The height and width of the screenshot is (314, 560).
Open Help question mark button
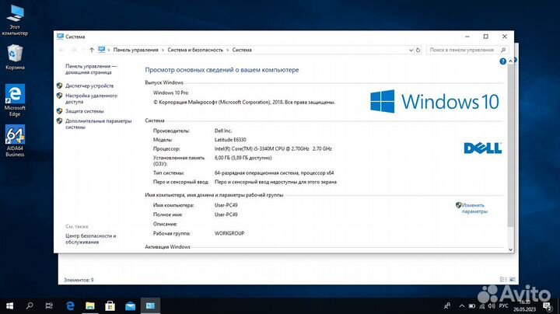(502, 61)
